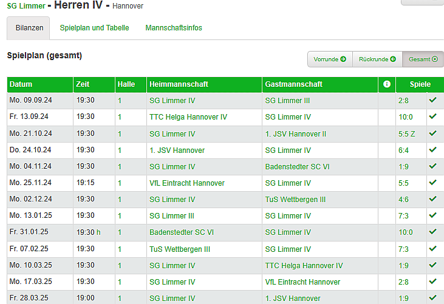The image size is (444, 304).
Task: Select the Gesamt filter button
Action: [423, 59]
